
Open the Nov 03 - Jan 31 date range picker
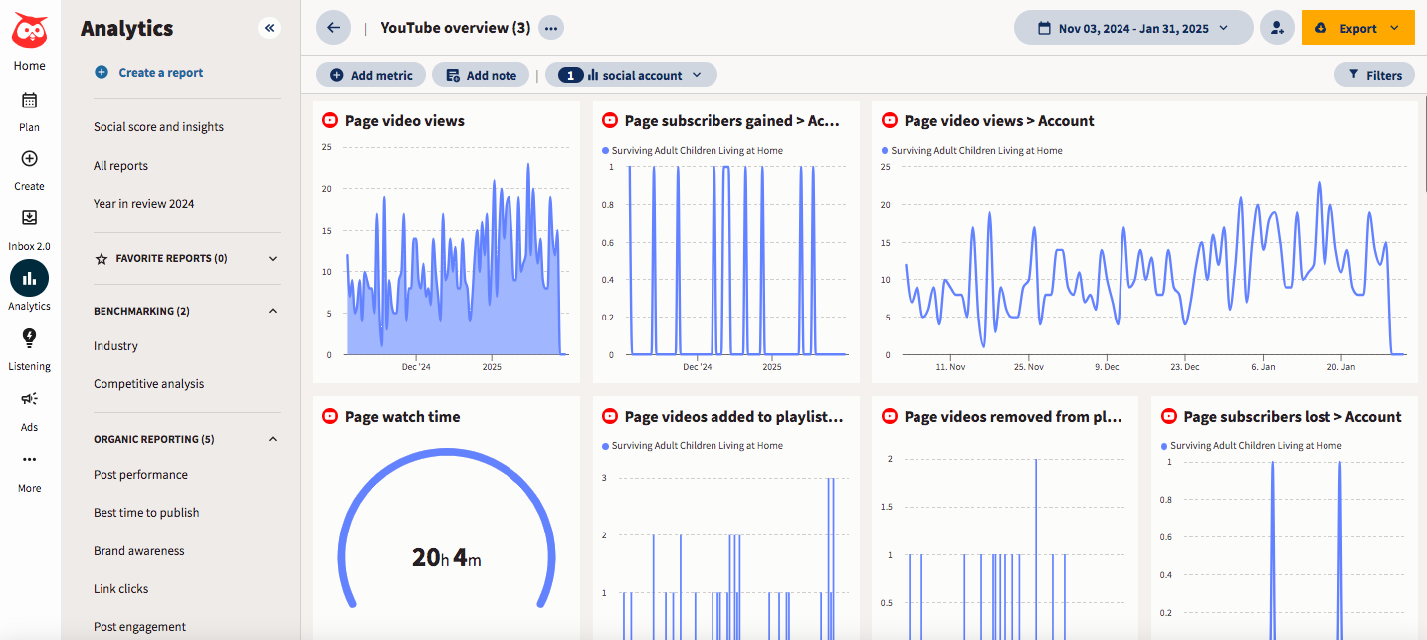click(1132, 27)
